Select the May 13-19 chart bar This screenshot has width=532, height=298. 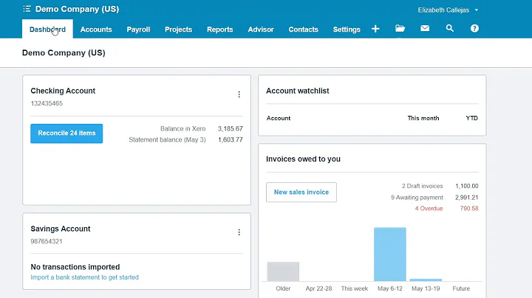[426, 280]
